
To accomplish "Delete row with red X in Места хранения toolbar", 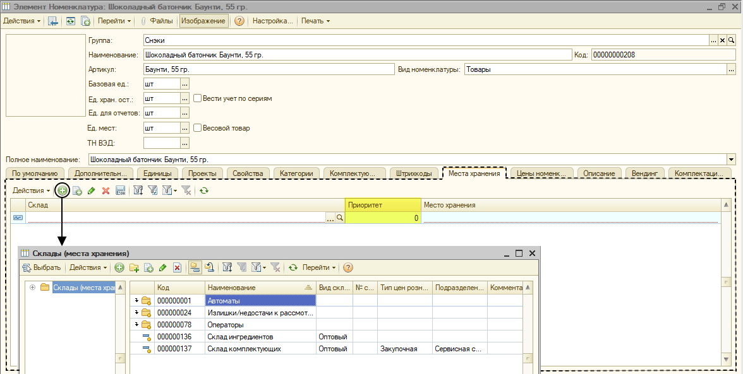I will click(x=106, y=190).
